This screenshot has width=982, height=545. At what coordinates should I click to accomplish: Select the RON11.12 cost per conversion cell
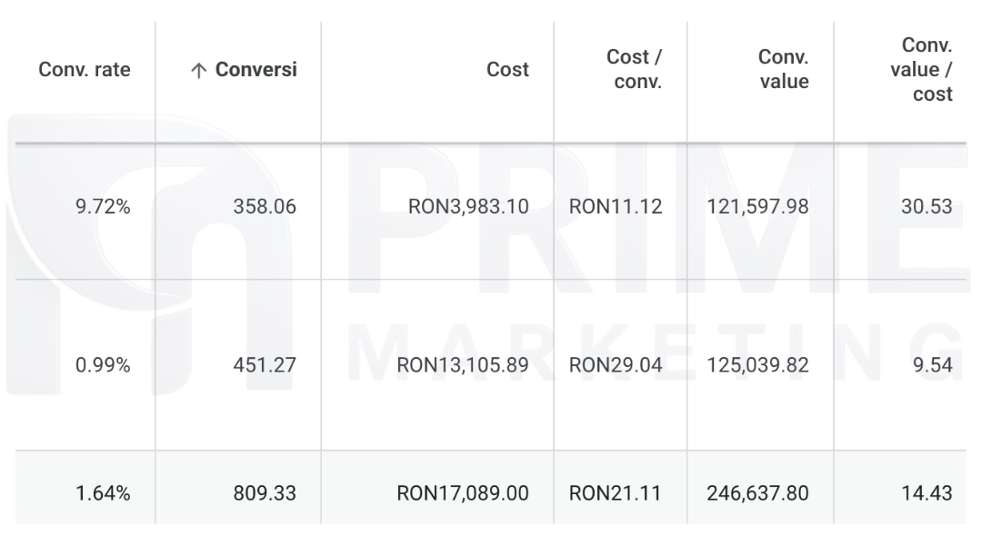[616, 207]
